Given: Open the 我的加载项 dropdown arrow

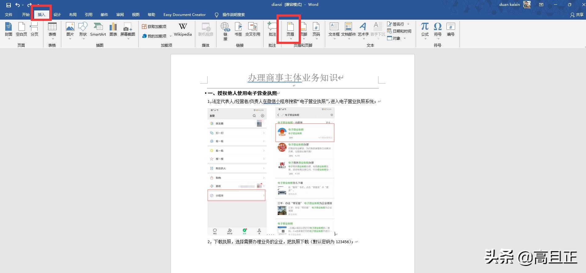Looking at the screenshot, I should [171, 36].
